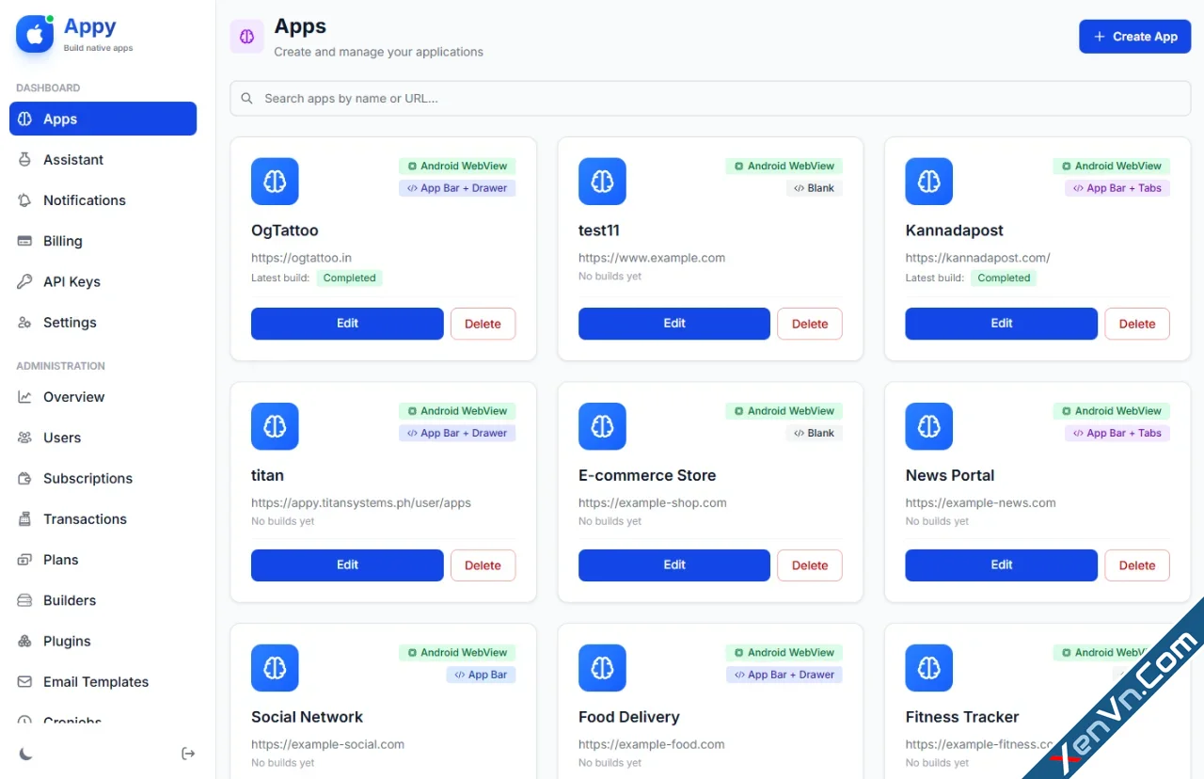Click the Completed build status badge on OgTattoo
The image size is (1204, 779).
pyautogui.click(x=349, y=278)
